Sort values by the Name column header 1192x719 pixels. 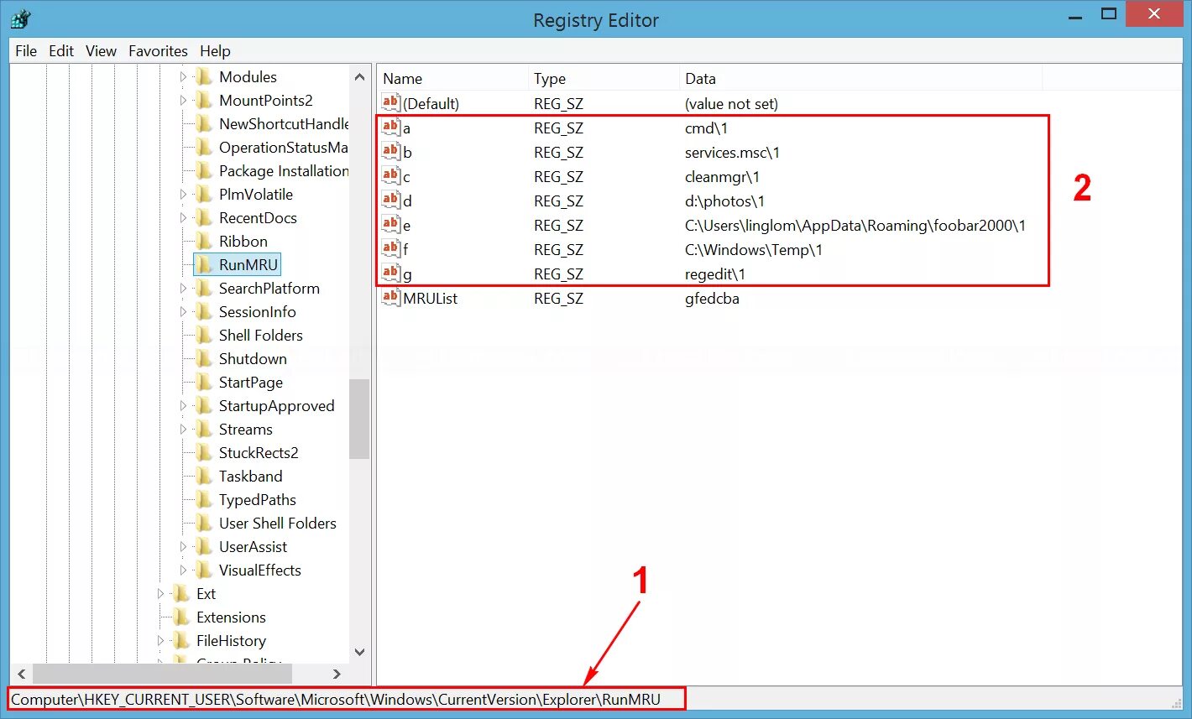[452, 79]
